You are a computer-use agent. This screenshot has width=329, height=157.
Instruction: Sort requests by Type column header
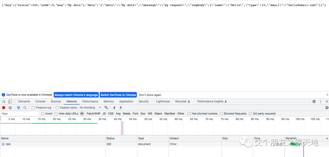pos(153,138)
